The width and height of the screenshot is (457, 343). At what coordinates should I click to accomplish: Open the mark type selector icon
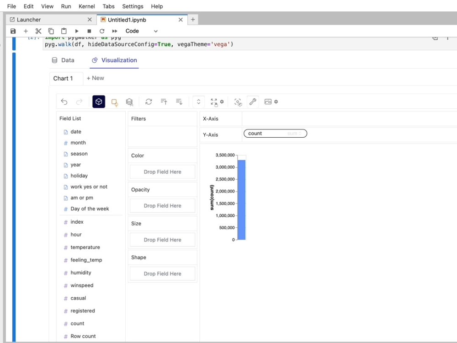pyautogui.click(x=115, y=102)
